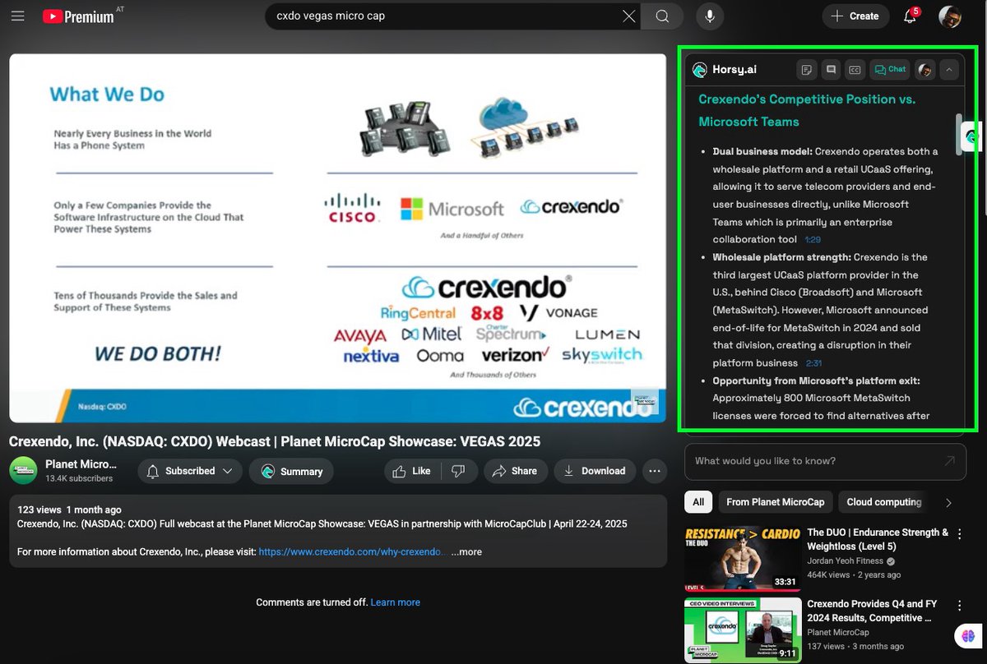Open options menu for 'The DUO' video
The height and width of the screenshot is (664, 987).
click(x=959, y=534)
